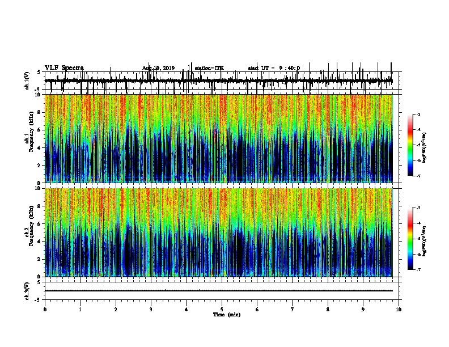Image resolution: width=449 pixels, height=347 pixels.
Task: Click the ch.2 "Frequency (kHz)" axis label
Action: tap(31, 226)
